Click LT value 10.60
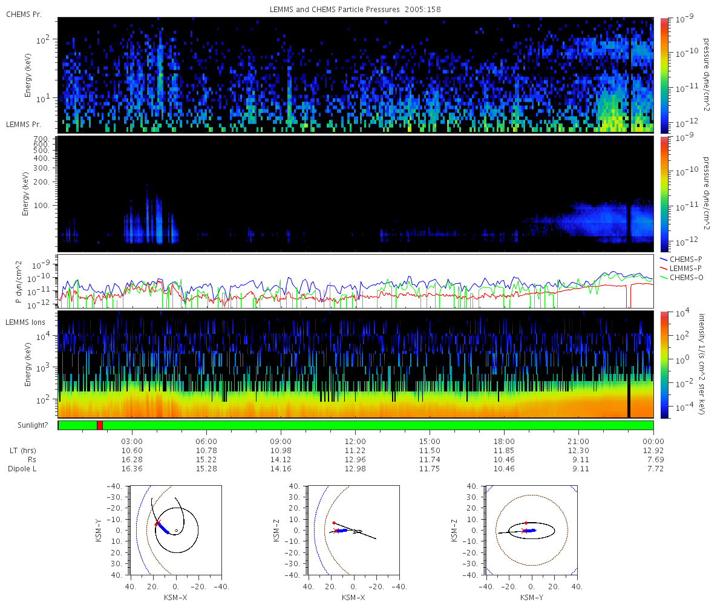Screen dimensions: 726x605 click(x=132, y=451)
